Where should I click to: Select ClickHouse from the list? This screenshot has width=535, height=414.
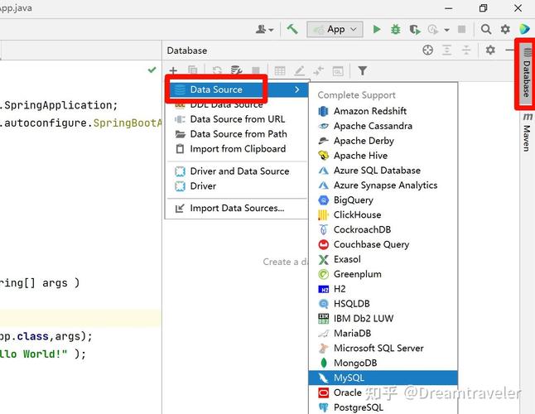point(383,214)
